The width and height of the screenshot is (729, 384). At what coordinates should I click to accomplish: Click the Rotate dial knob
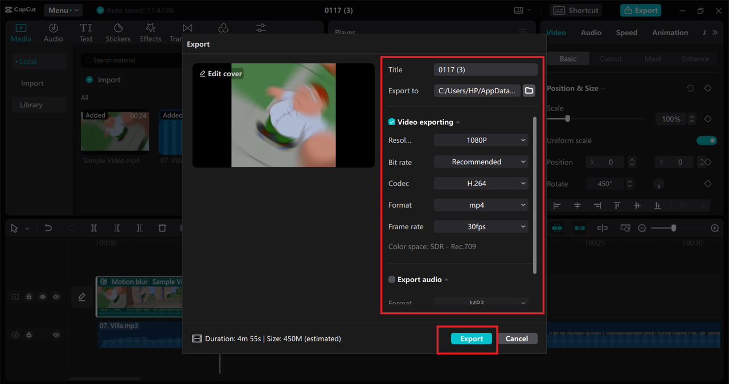[658, 184]
